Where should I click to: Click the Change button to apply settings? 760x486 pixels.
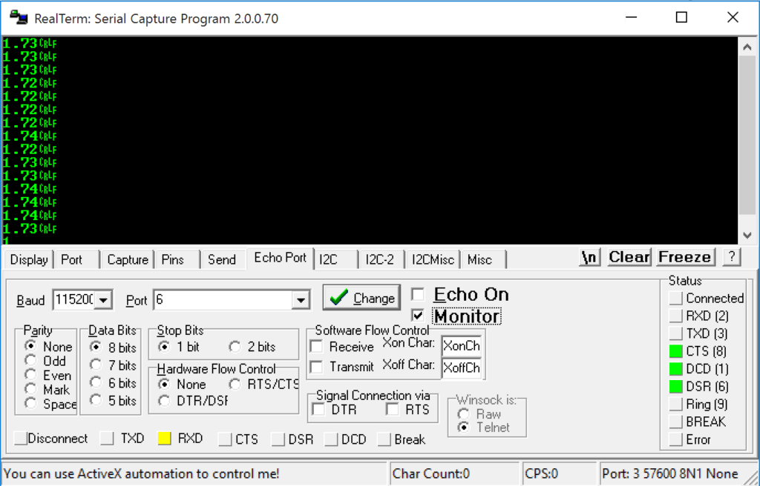pyautogui.click(x=361, y=297)
